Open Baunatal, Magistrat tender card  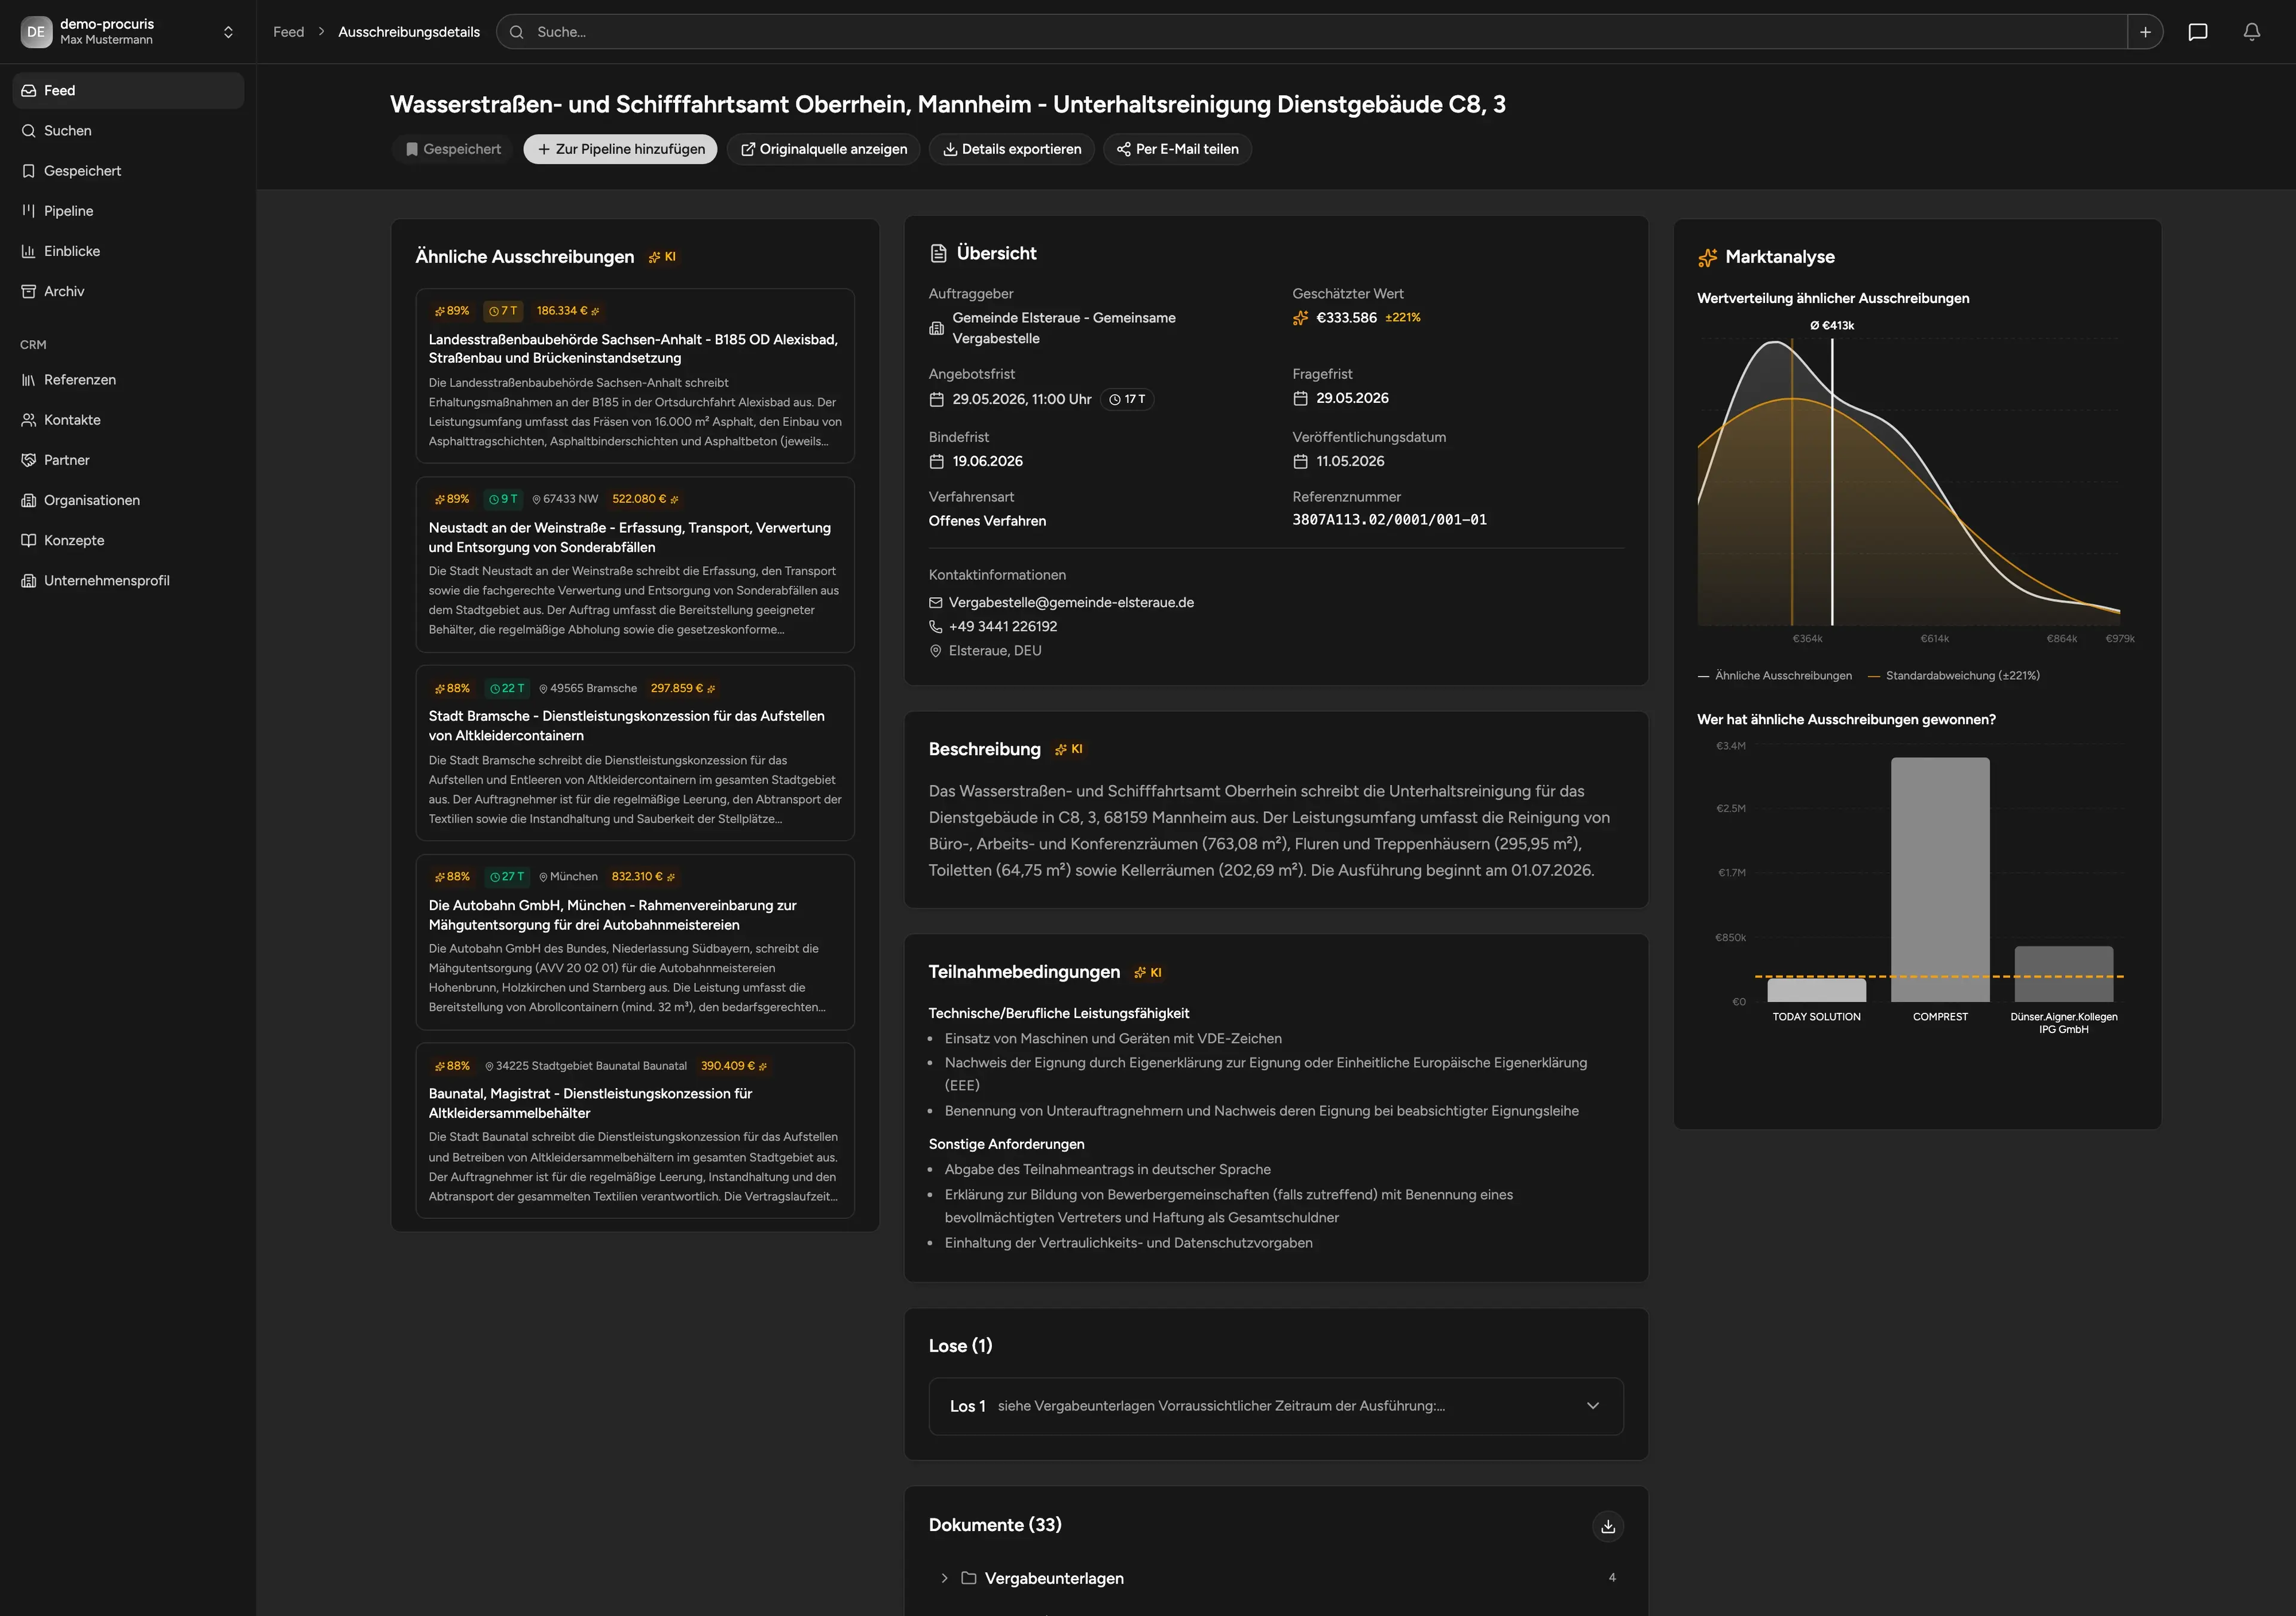click(x=635, y=1131)
